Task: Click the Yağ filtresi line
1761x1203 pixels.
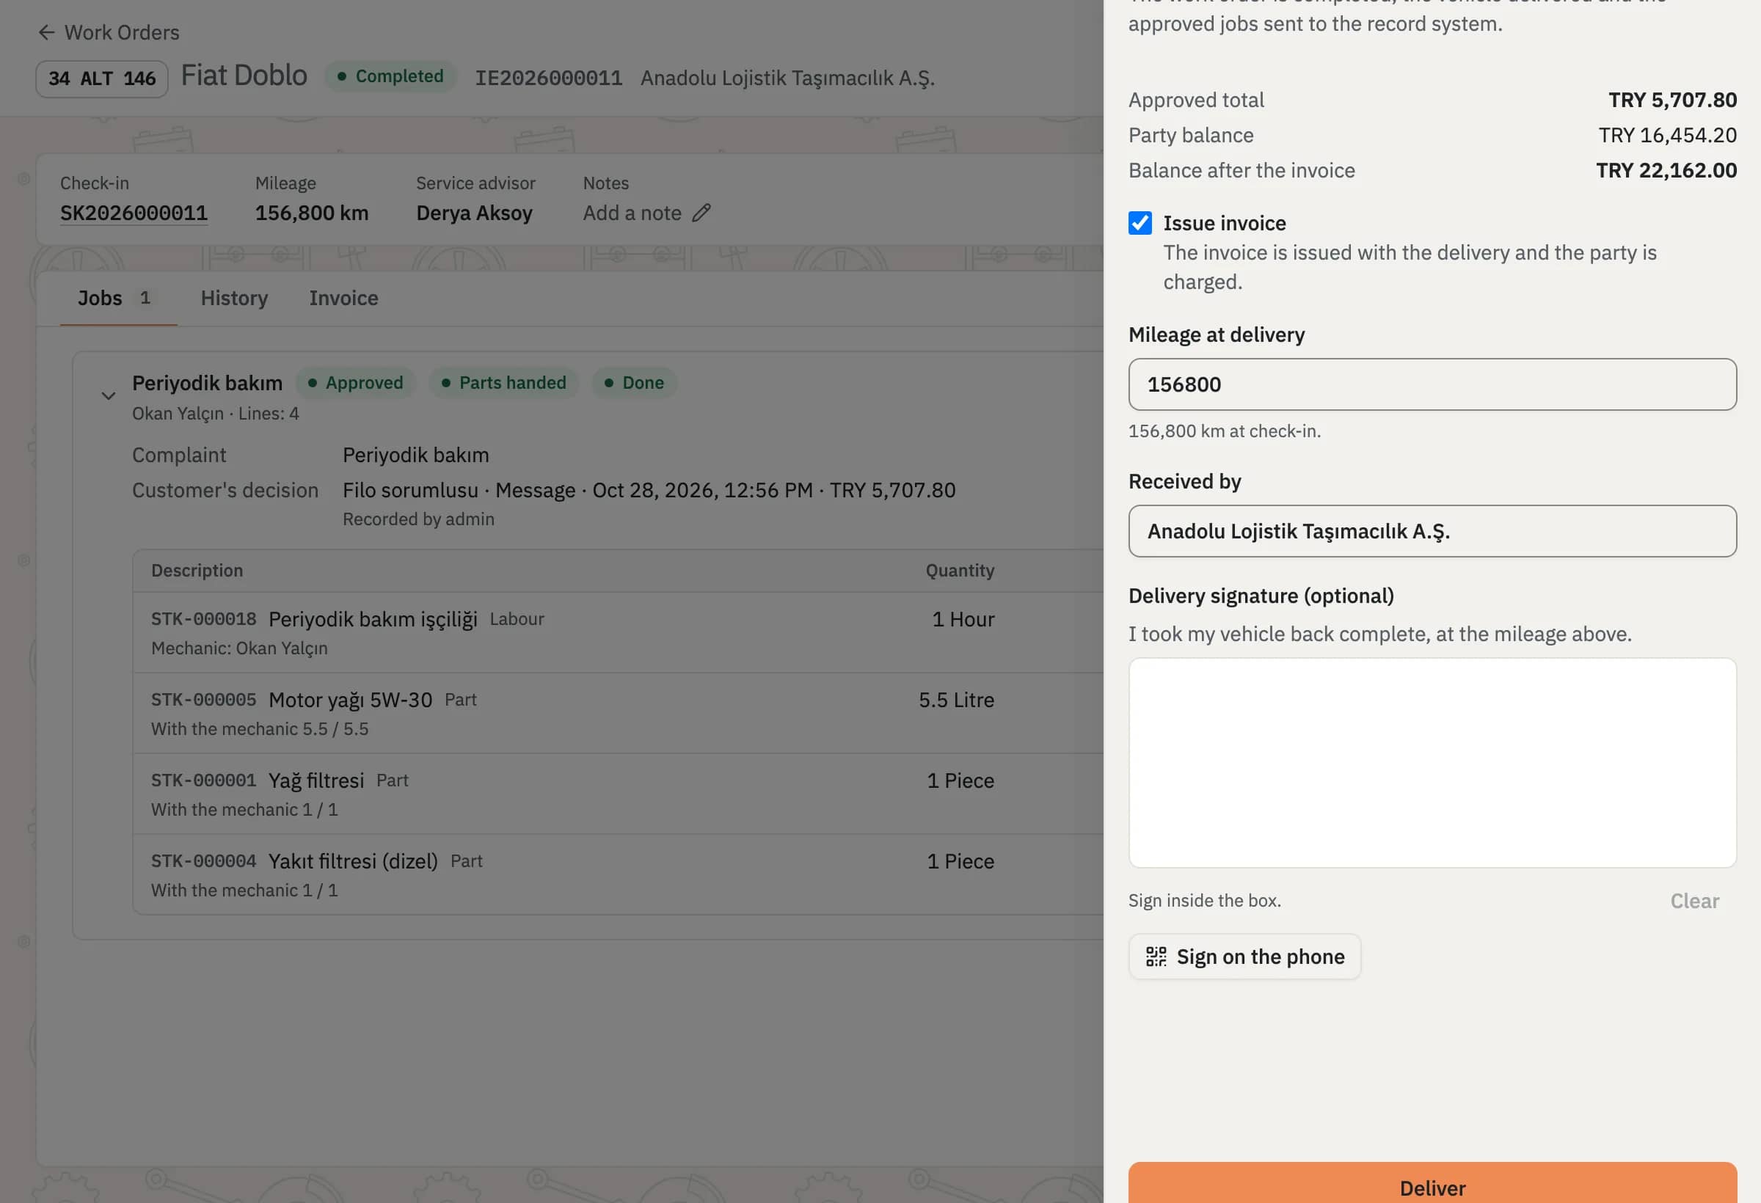Action: [618, 794]
